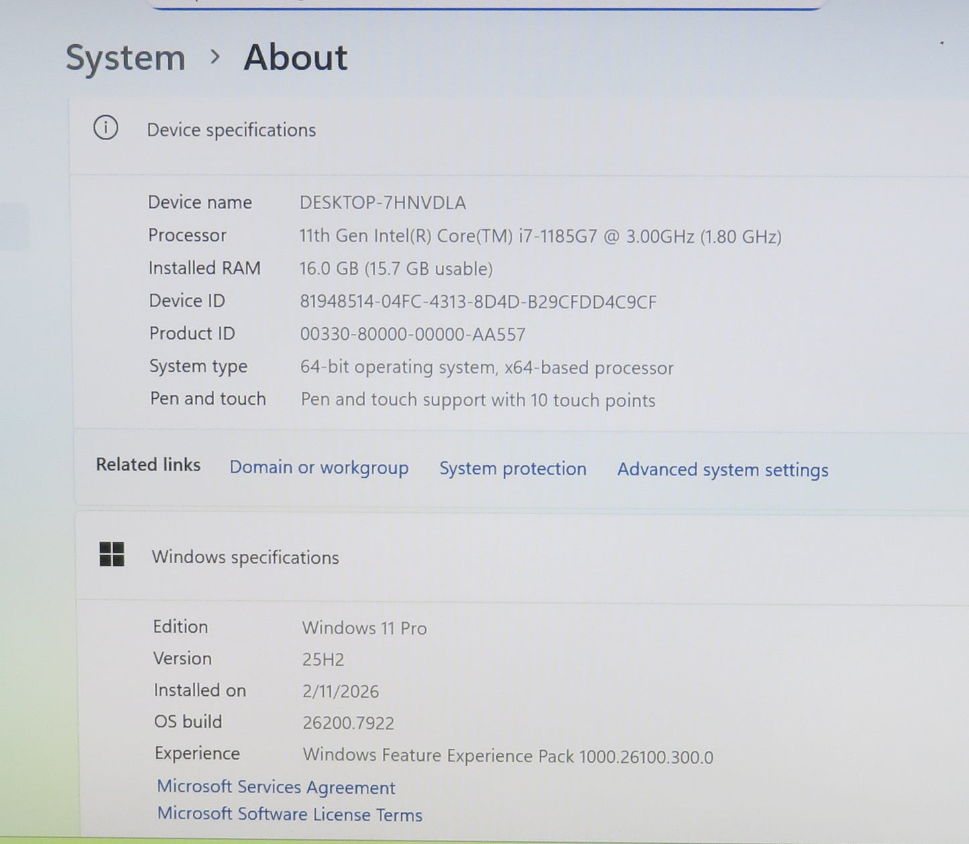Viewport: 969px width, 844px height.
Task: Navigate back using the System breadcrumb
Action: (125, 58)
